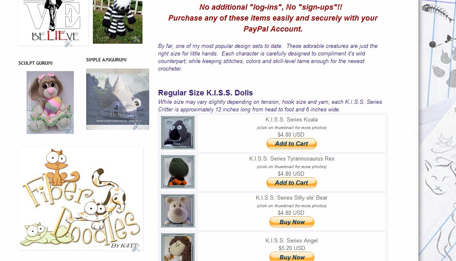The image size is (456, 261).
Task: Add K.I.S.S. Series Tyrannosaurus Rex to cart
Action: (291, 183)
